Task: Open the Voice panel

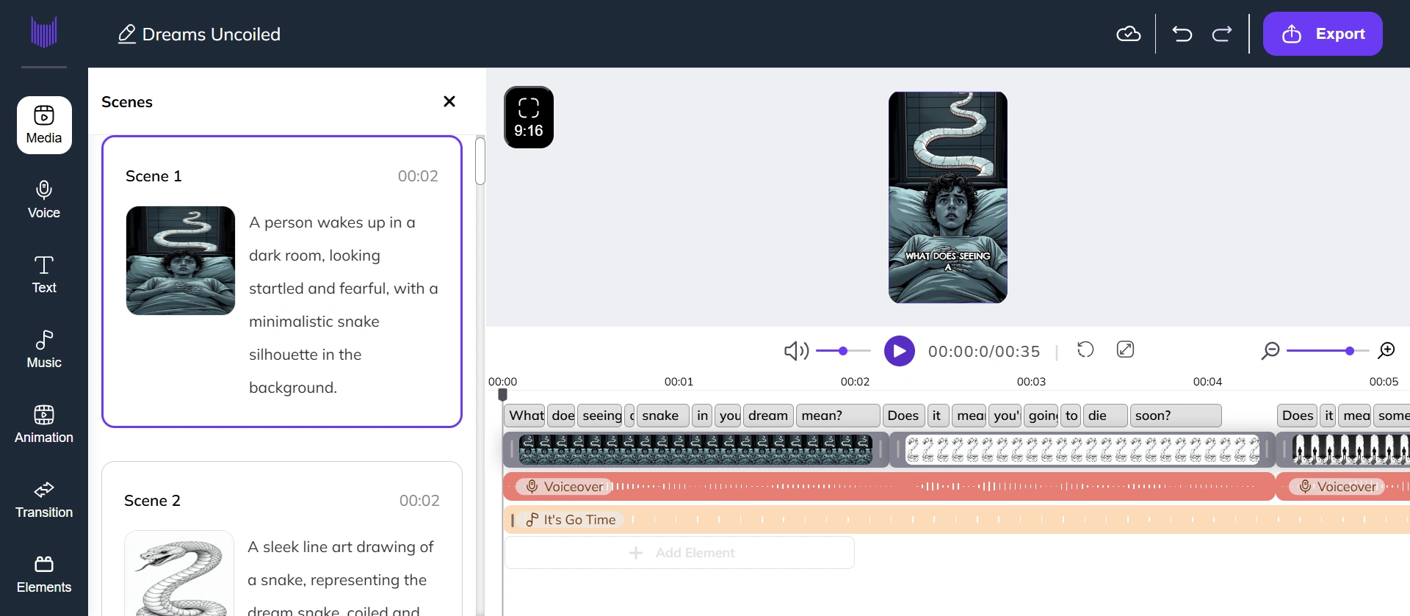Action: pyautogui.click(x=44, y=200)
